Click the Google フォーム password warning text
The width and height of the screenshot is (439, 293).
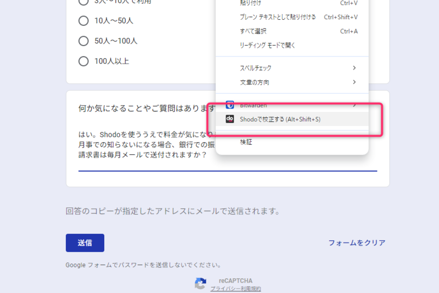pyautogui.click(x=143, y=265)
